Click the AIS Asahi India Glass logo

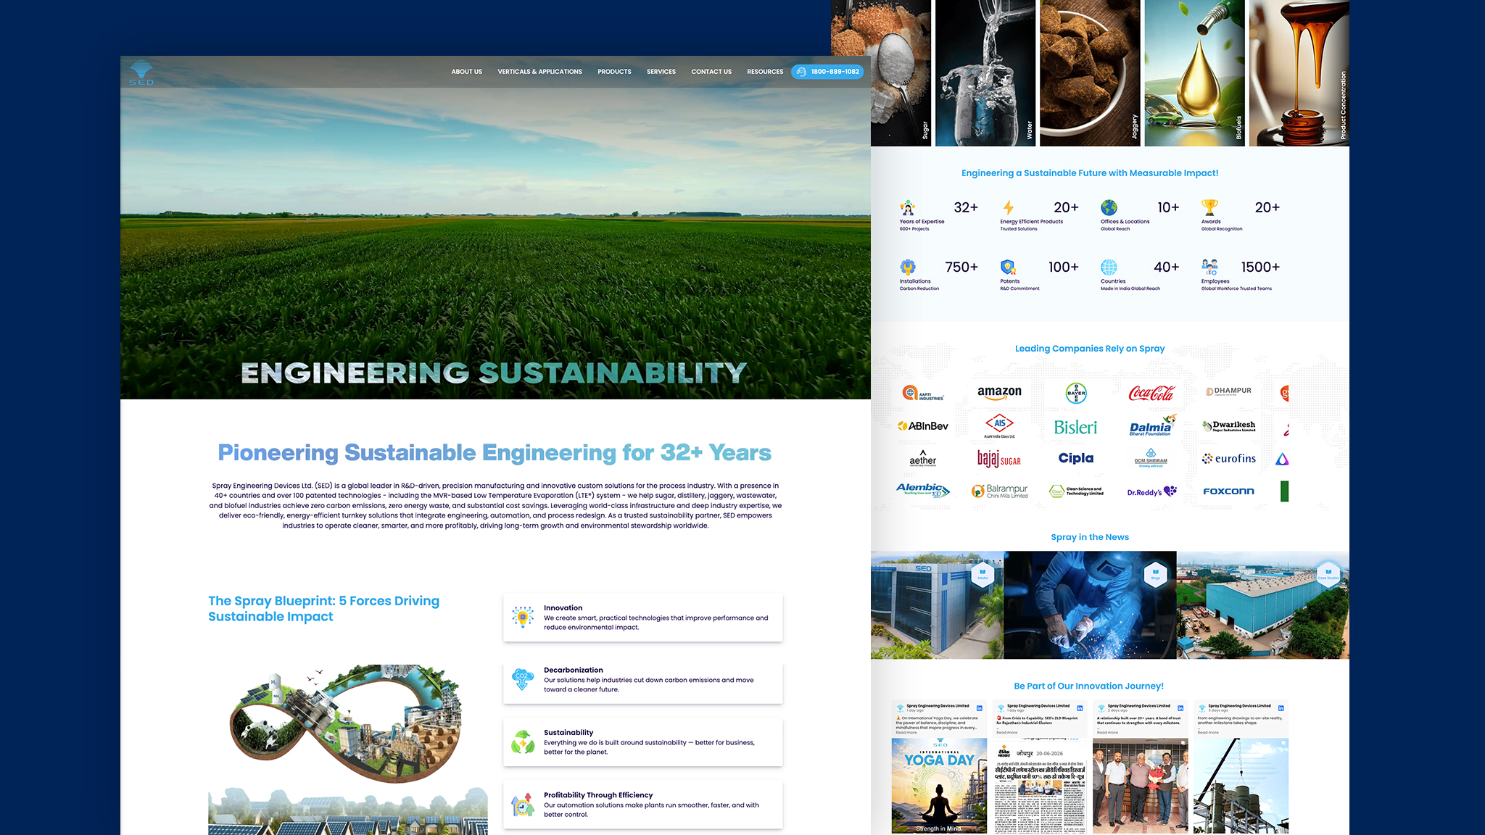coord(999,426)
